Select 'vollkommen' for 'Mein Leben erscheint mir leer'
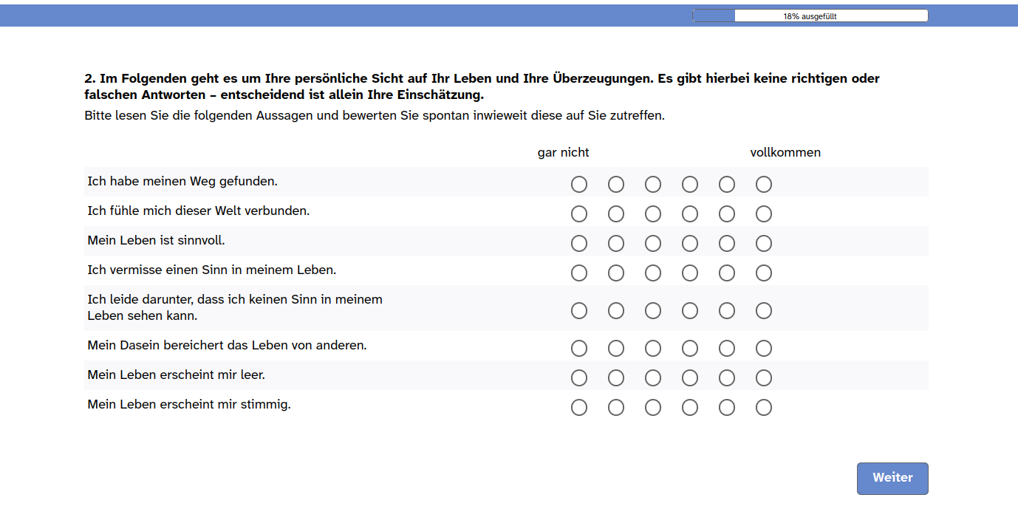This screenshot has height=509, width=1018. [x=764, y=378]
